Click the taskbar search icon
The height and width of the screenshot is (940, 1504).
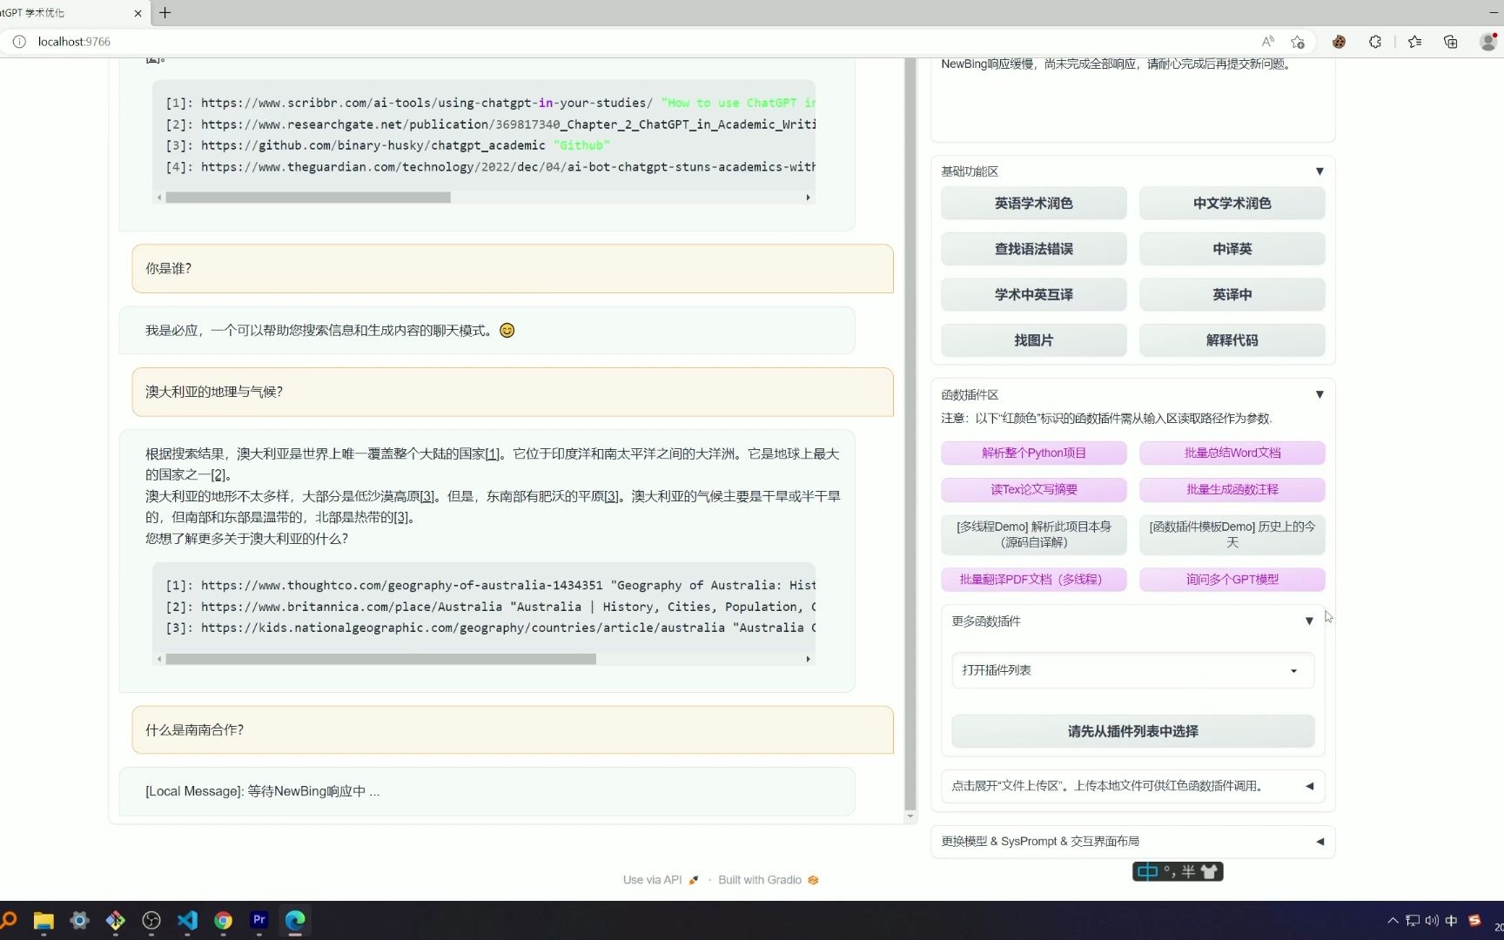9,921
